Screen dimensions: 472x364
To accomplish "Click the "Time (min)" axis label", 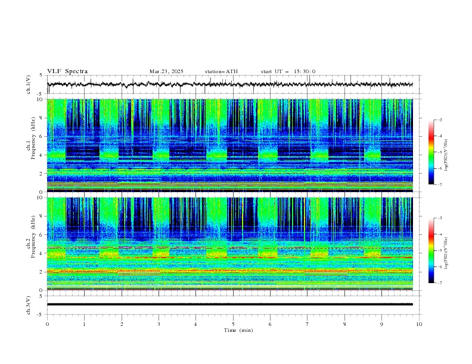I will tap(238, 330).
